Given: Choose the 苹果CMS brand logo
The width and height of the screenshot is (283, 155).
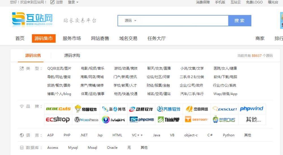Looking at the screenshot, I should click(x=224, y=119).
